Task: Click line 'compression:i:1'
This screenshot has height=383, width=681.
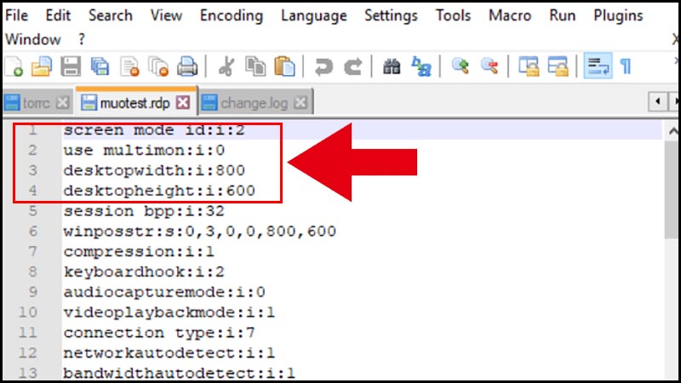Action: [139, 251]
